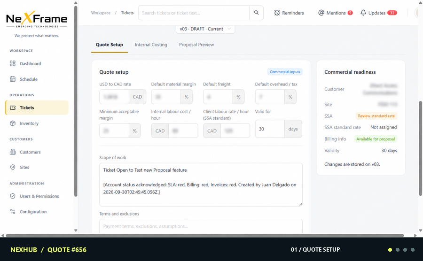Click the Mentions count badge 5

(350, 13)
